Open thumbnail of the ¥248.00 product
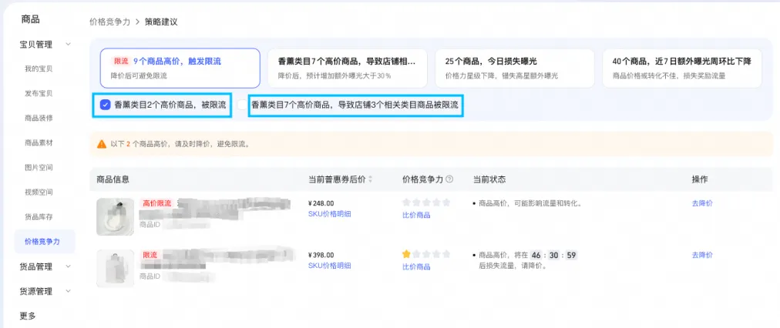 point(116,216)
